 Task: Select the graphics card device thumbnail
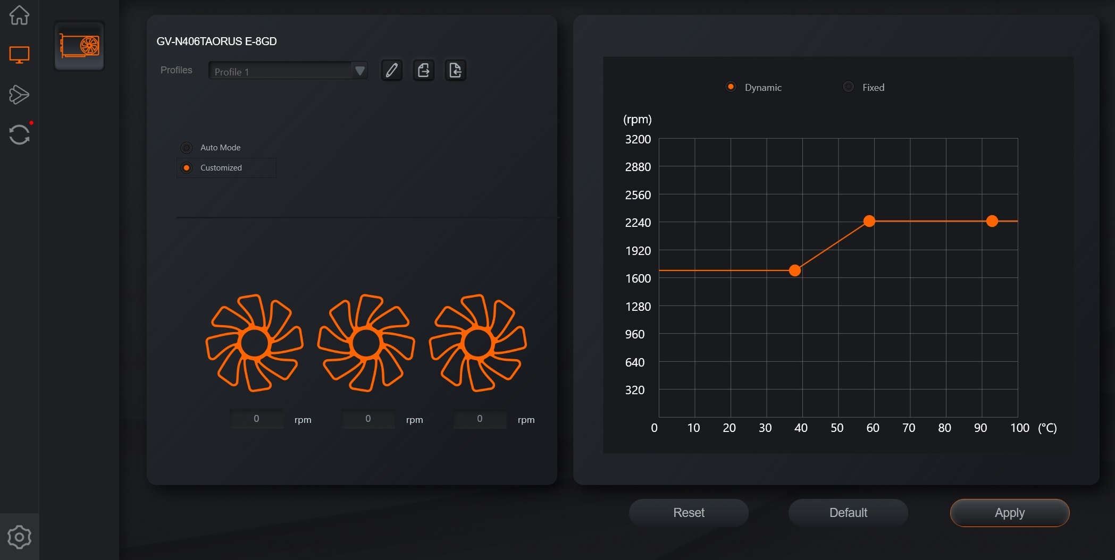tap(79, 46)
